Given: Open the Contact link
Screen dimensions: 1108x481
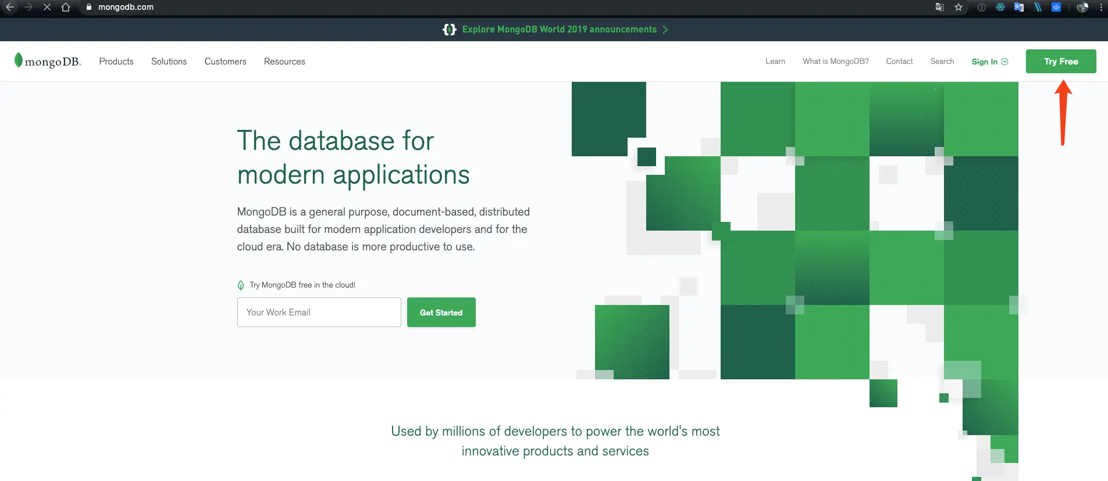Looking at the screenshot, I should tap(900, 62).
